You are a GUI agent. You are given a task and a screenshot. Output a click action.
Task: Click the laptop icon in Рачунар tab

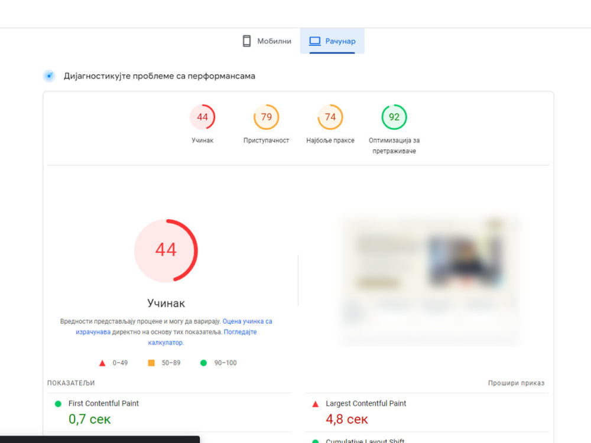[315, 41]
